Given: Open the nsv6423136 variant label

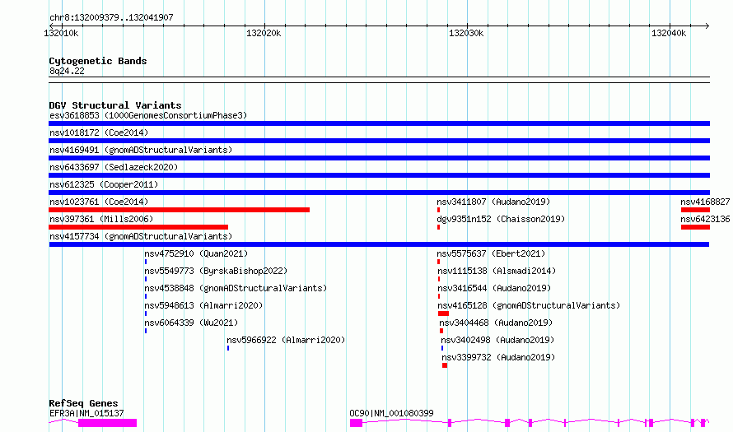Looking at the screenshot, I should point(705,219).
